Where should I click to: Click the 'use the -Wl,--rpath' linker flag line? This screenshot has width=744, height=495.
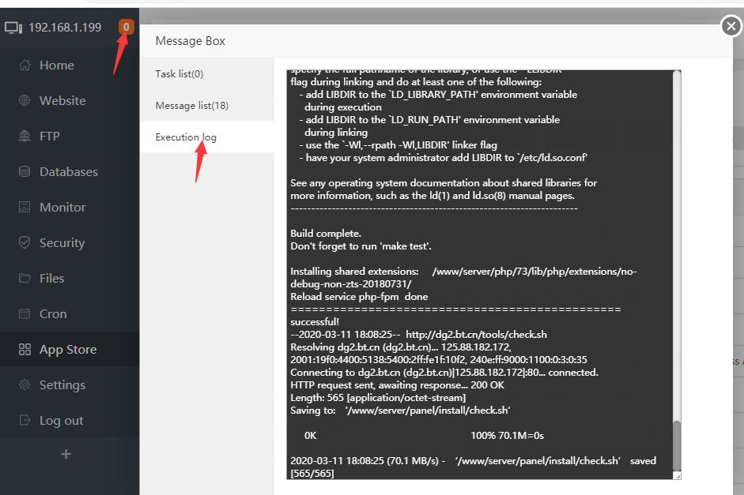coord(398,145)
